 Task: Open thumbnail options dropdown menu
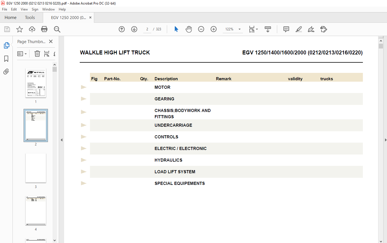pos(22,54)
